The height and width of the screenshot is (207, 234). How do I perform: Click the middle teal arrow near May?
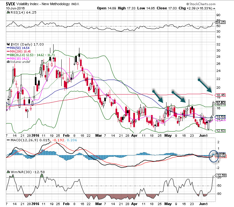pyautogui.click(x=178, y=96)
